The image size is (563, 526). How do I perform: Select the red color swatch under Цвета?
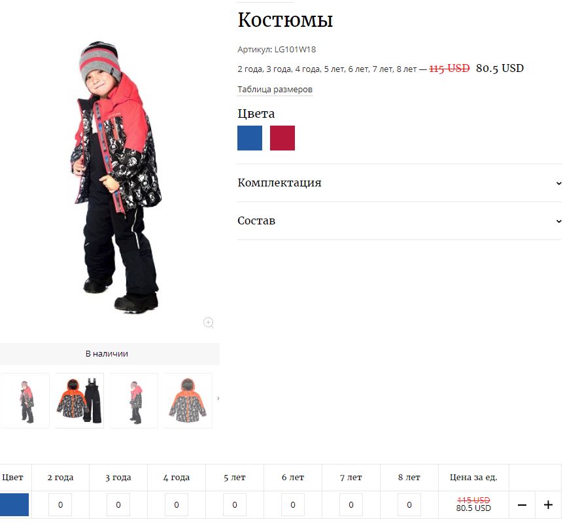[x=282, y=138]
